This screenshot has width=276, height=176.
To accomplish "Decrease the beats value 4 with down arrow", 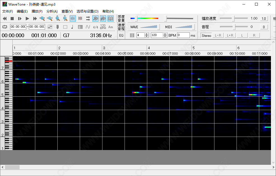I will pyautogui.click(x=147, y=36).
